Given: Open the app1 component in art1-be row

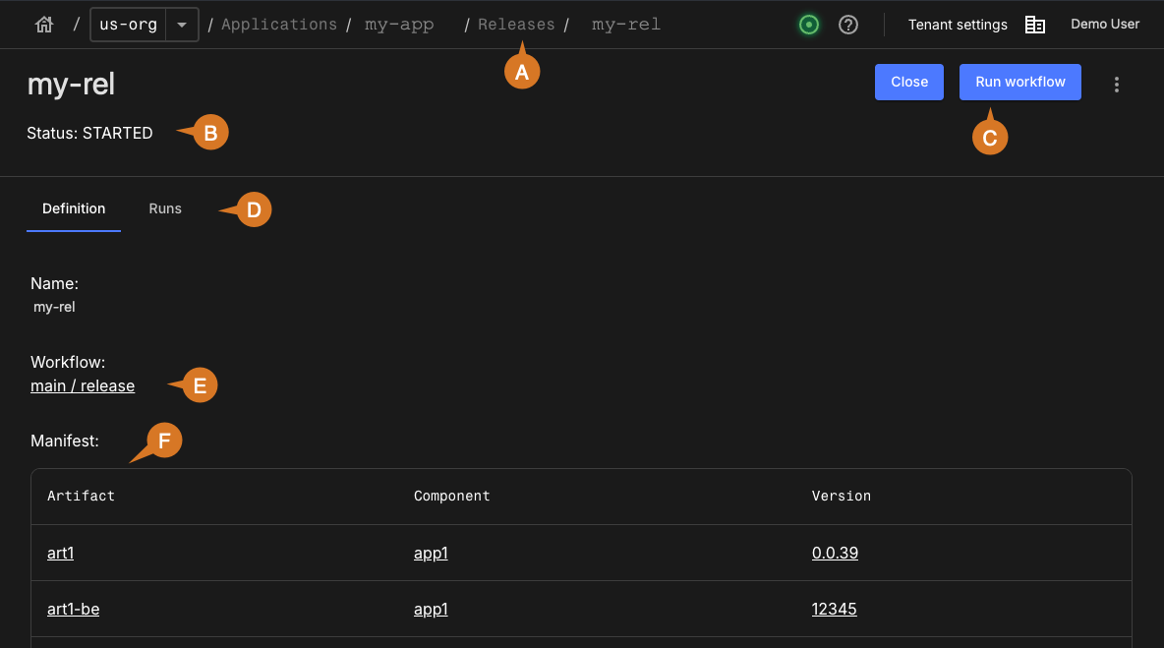Looking at the screenshot, I should point(431,610).
